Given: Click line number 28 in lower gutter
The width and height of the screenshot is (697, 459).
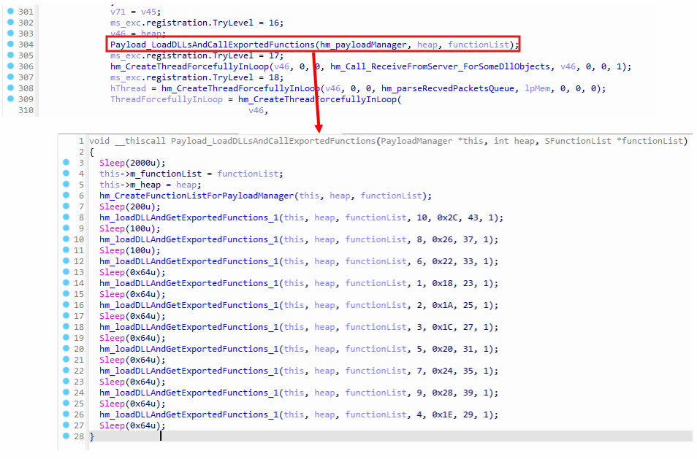Looking at the screenshot, I should coord(79,436).
